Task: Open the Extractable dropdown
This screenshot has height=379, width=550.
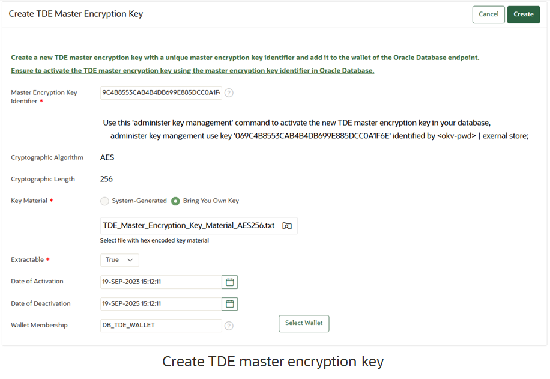Action: [x=119, y=260]
